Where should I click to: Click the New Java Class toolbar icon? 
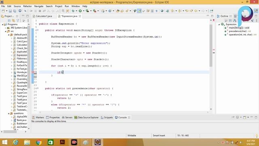(110, 11)
